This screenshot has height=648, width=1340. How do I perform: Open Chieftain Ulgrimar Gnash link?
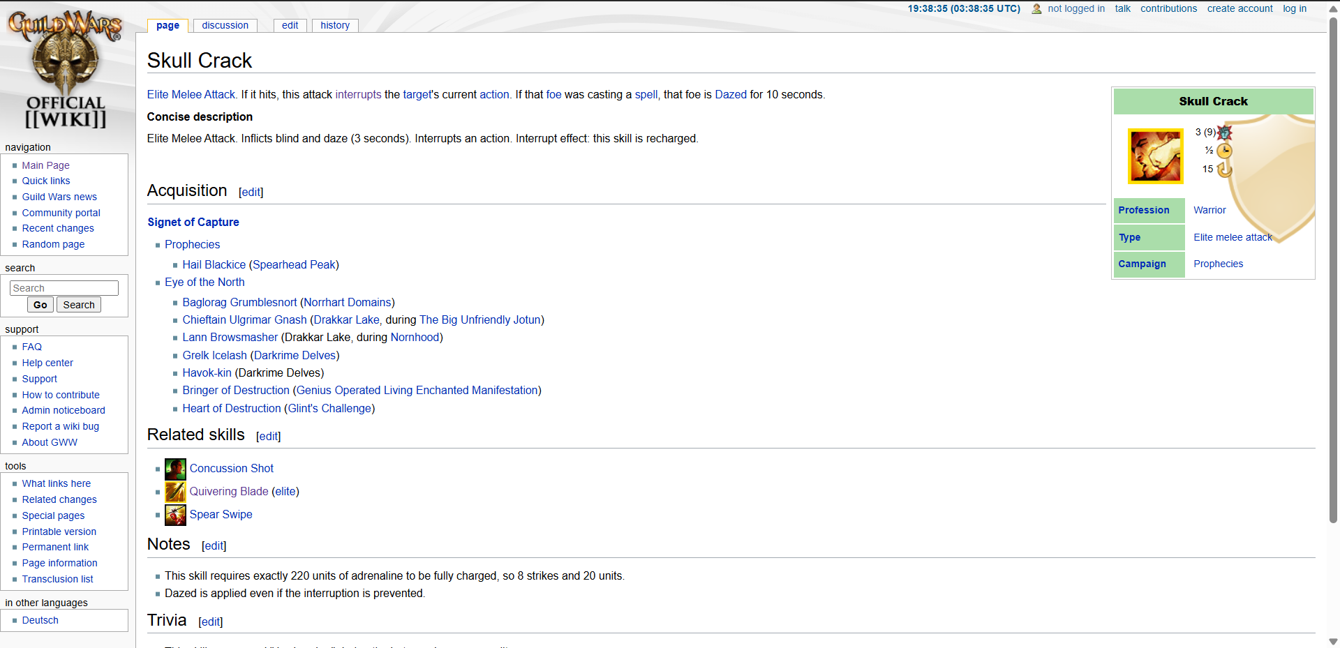[244, 319]
